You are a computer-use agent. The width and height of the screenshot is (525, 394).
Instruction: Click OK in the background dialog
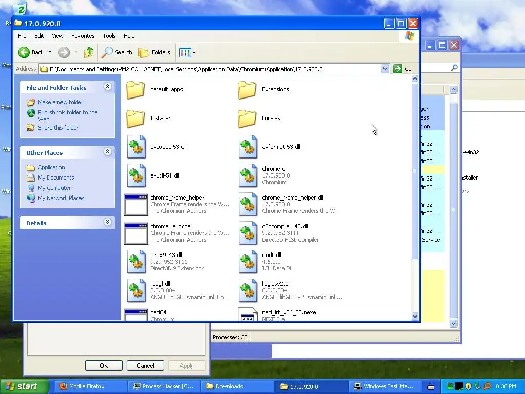click(104, 365)
